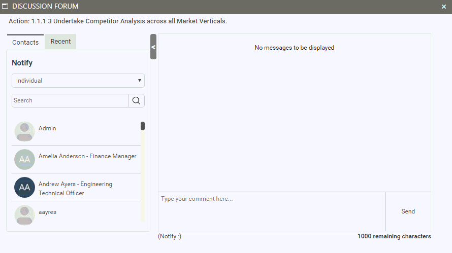Click the search magnifier icon
This screenshot has height=253, width=452.
[x=136, y=100]
